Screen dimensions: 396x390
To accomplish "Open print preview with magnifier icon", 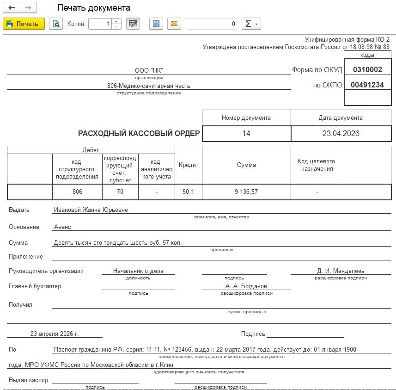I will pos(56,24).
